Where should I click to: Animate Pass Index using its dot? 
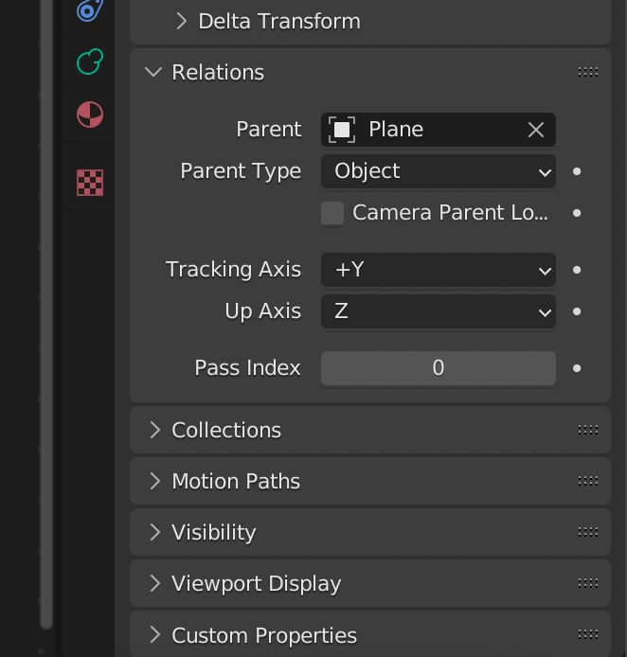577,368
